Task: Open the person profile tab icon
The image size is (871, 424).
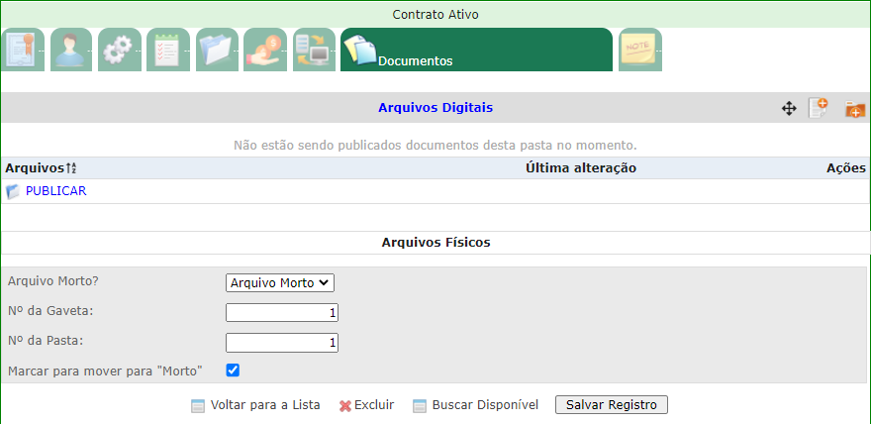Action: pyautogui.click(x=71, y=50)
